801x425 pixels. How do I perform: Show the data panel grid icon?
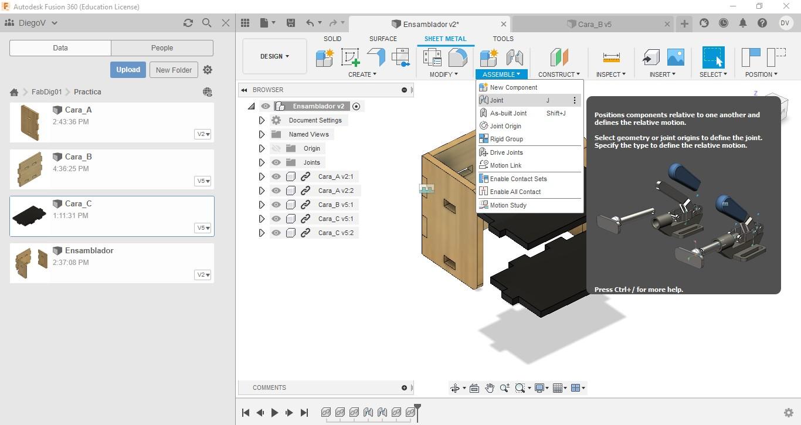(245, 23)
